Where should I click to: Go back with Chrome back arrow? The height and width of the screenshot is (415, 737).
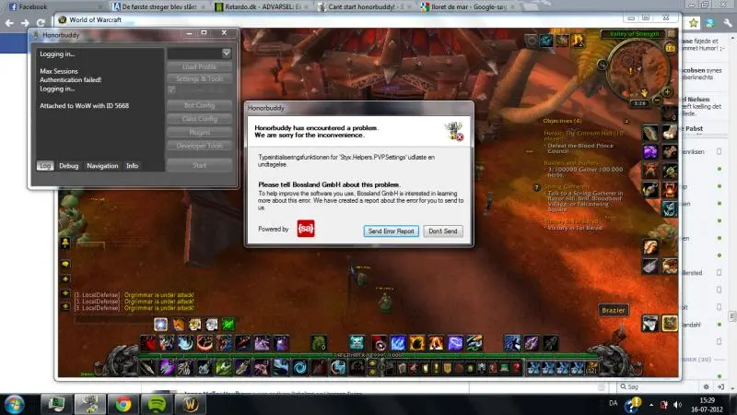pos(9,22)
